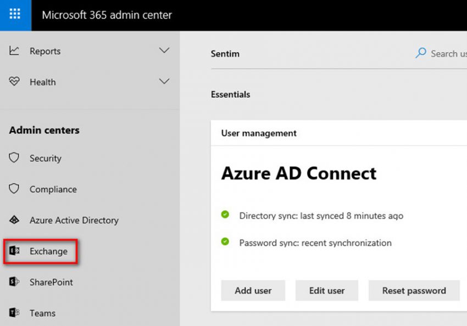Select Teams label in Admin centers list
This screenshot has width=467, height=326.
pyautogui.click(x=42, y=313)
